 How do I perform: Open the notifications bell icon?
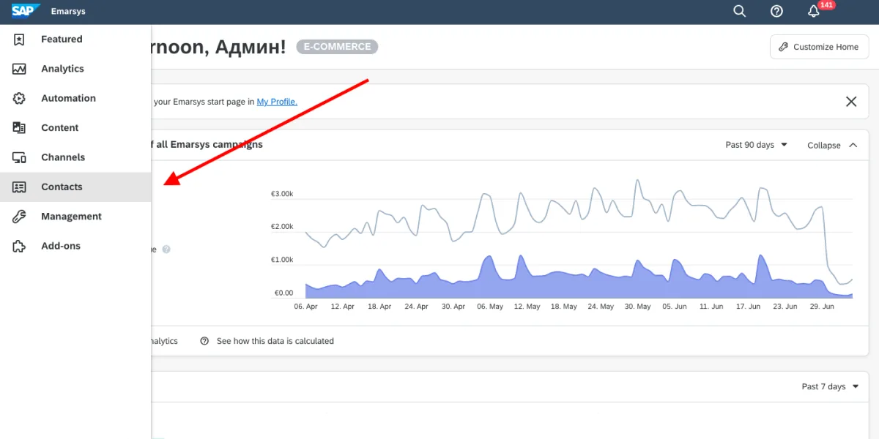pyautogui.click(x=813, y=11)
